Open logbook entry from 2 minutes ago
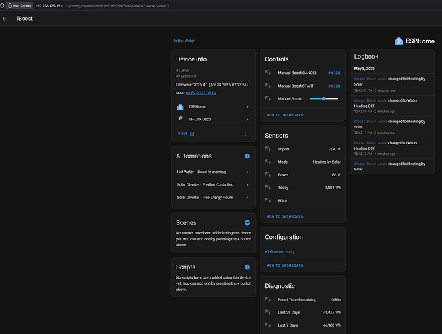This screenshot has height=334, width=442. pos(392,106)
